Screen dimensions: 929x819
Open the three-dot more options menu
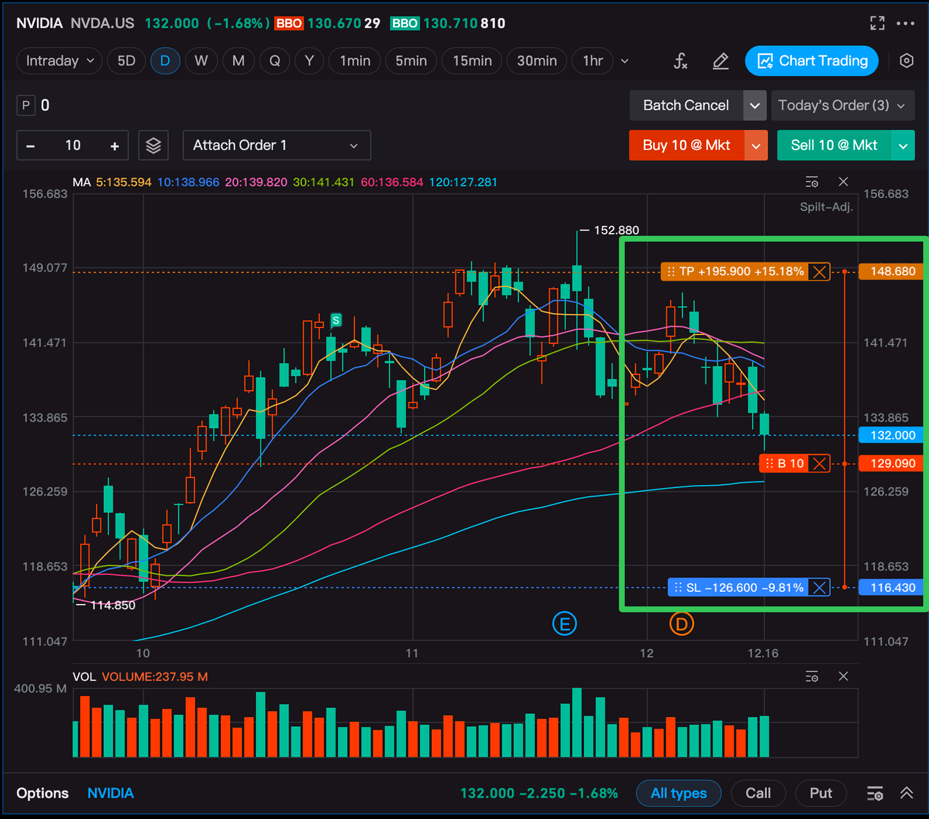(x=905, y=23)
